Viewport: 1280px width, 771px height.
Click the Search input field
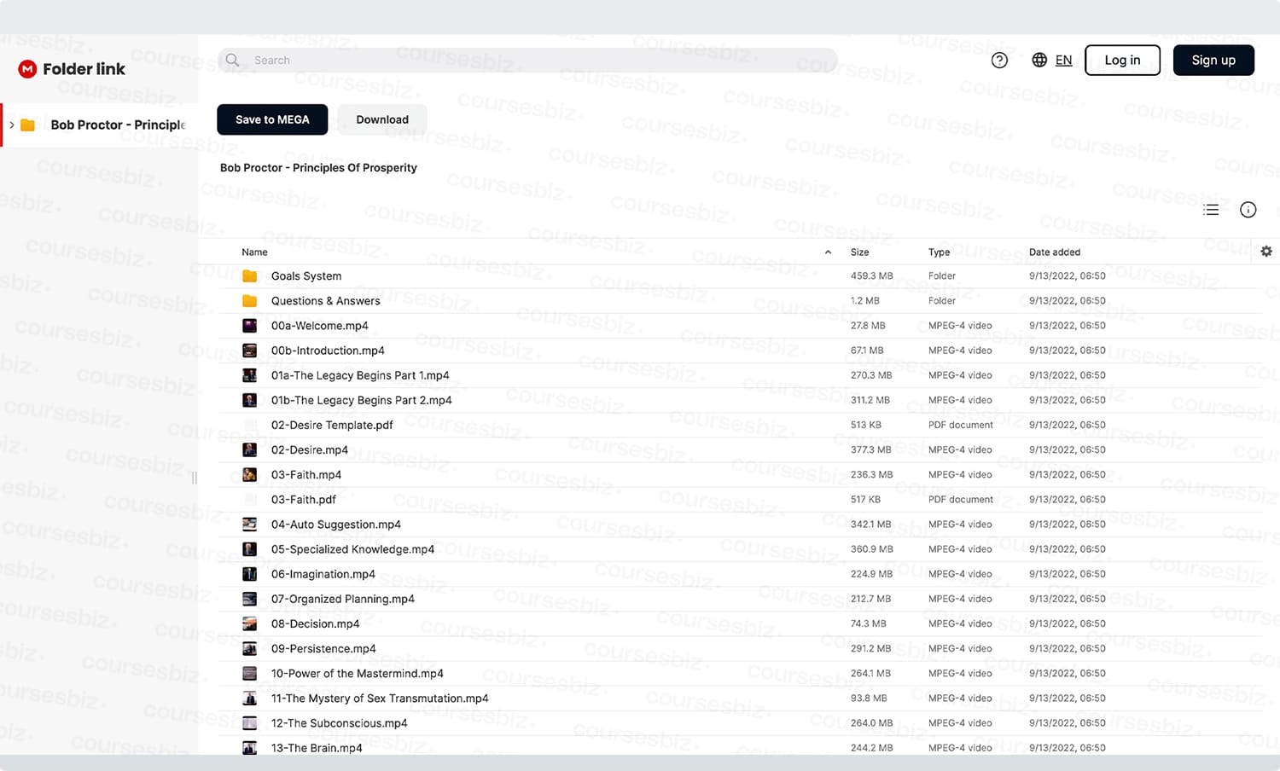coord(527,60)
